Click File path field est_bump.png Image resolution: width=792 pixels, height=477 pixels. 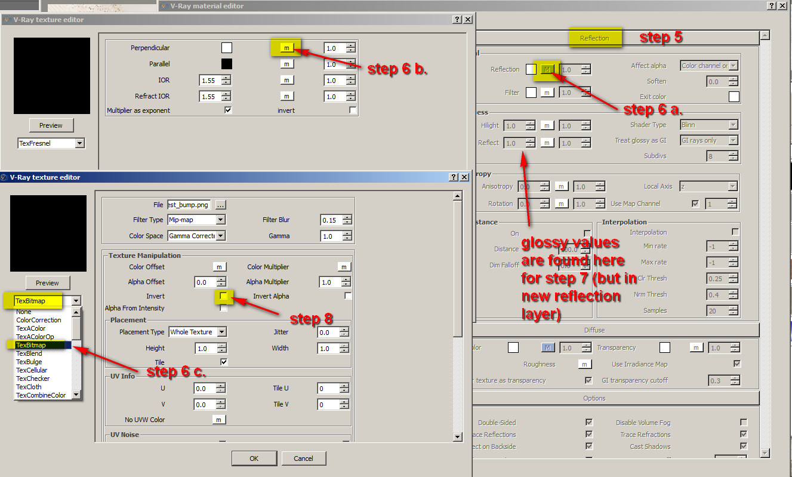(x=190, y=205)
